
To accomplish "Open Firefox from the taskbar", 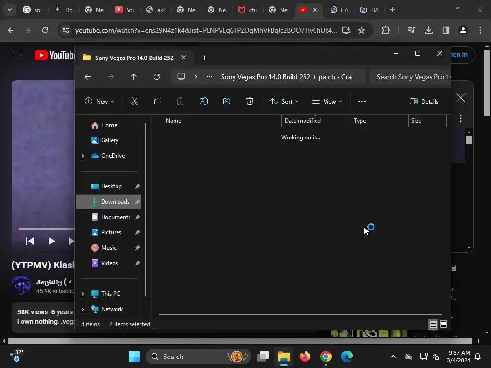I will [304, 356].
